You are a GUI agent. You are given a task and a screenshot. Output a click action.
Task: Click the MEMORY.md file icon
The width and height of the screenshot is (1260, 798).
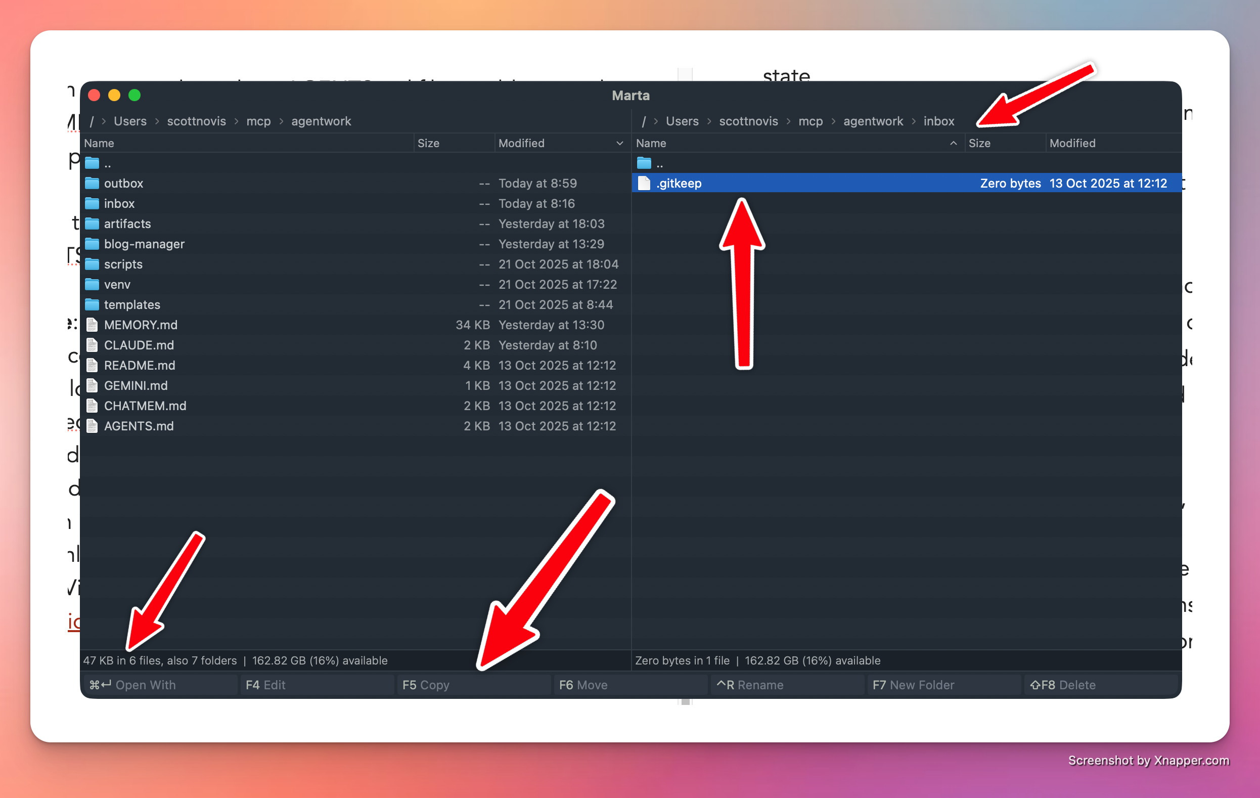coord(92,325)
